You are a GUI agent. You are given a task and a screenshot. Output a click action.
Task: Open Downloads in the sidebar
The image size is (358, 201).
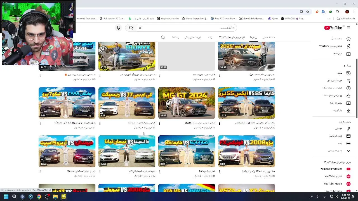(x=341, y=110)
